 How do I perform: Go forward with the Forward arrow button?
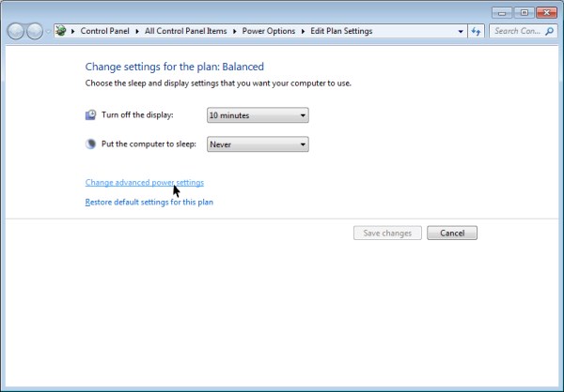[35, 31]
